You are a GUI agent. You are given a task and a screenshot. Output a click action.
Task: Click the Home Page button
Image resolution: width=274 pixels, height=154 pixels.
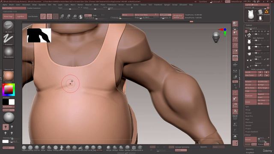pos(9,16)
